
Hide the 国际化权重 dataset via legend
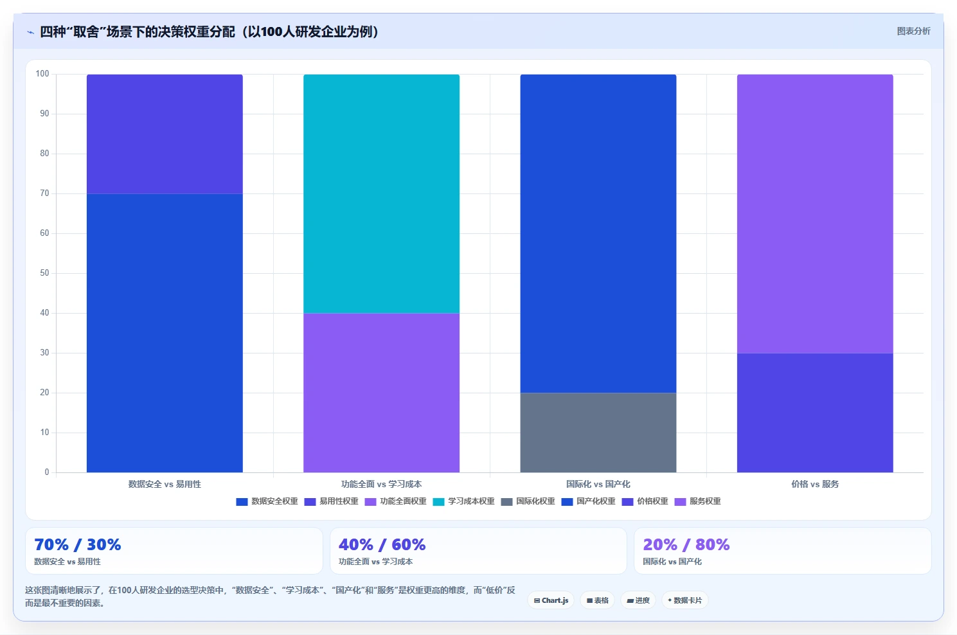coord(528,501)
